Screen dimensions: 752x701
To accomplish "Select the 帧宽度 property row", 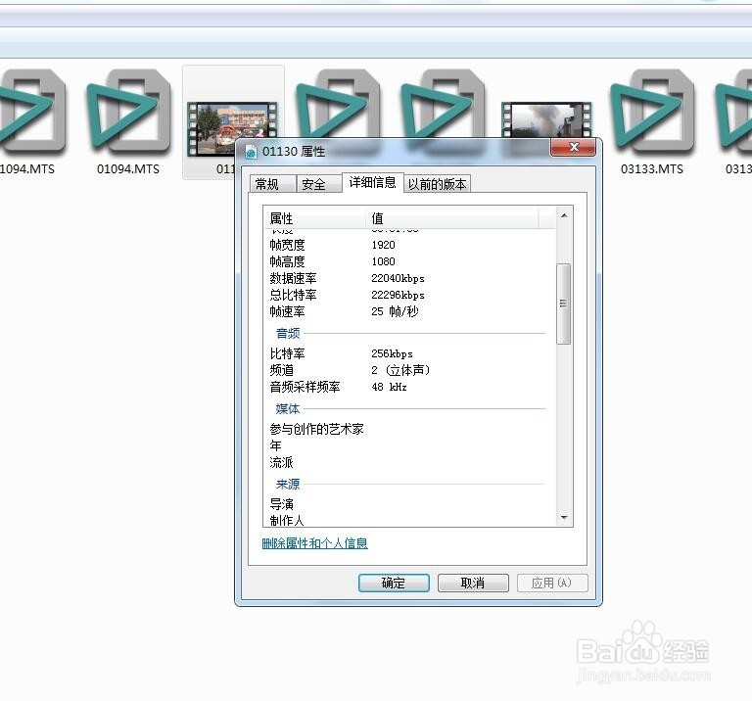I will pyautogui.click(x=409, y=245).
